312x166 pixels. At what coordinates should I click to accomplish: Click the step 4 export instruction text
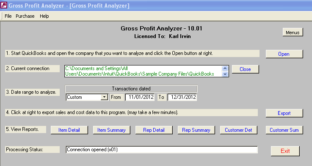pyautogui.click(x=132, y=112)
